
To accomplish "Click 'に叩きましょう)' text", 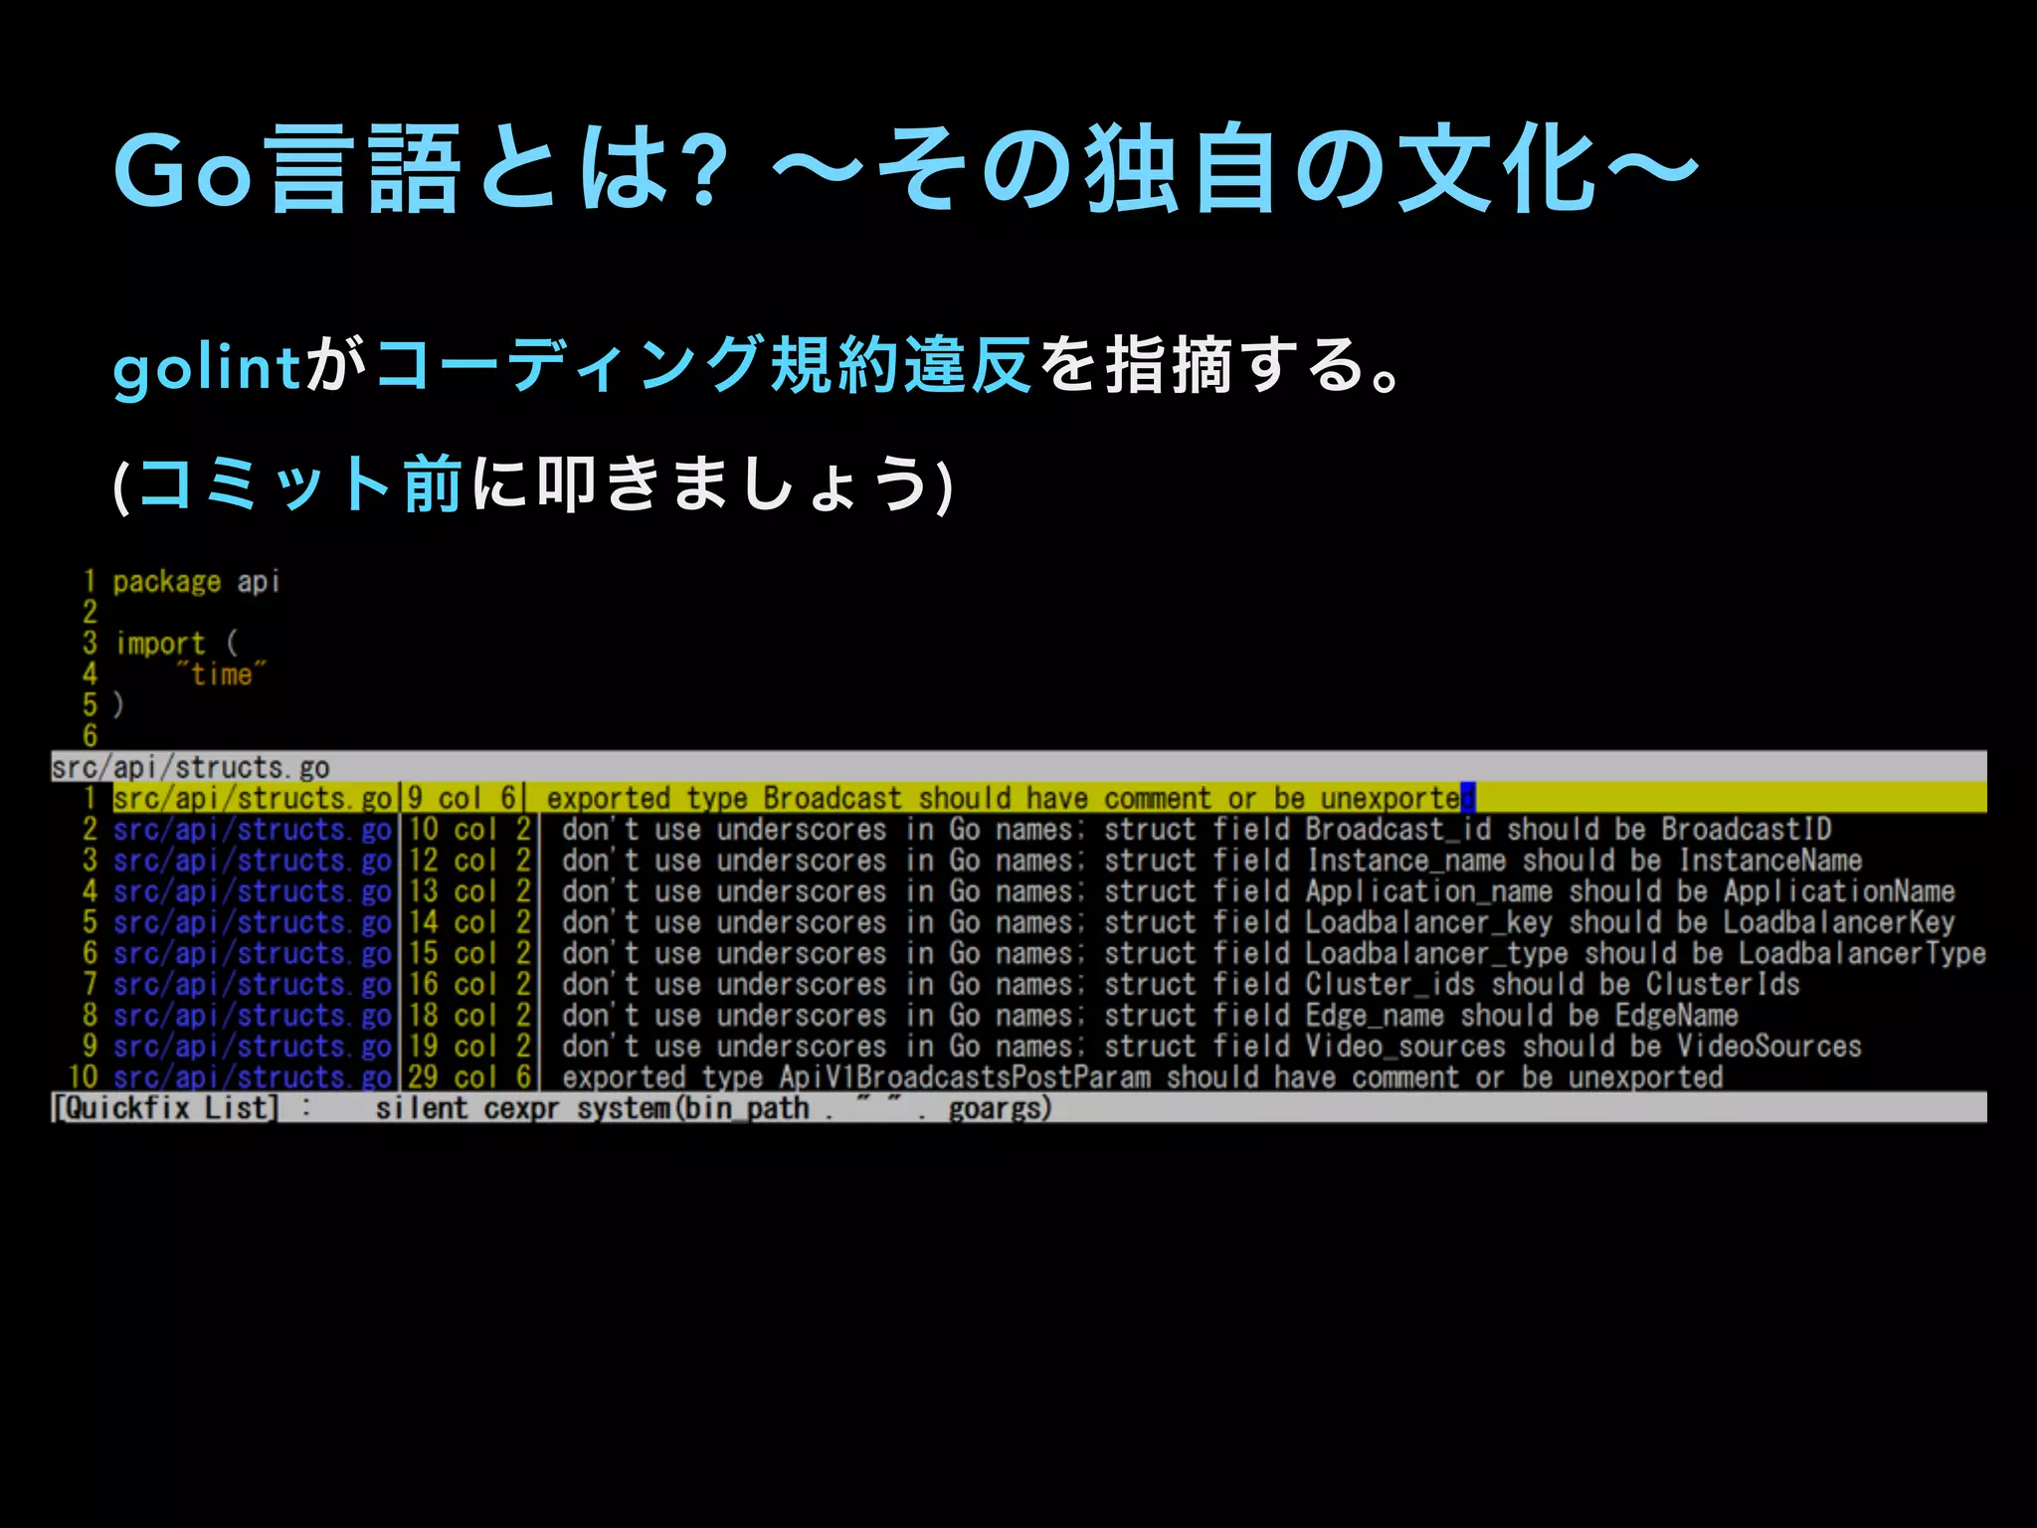I will 711,483.
